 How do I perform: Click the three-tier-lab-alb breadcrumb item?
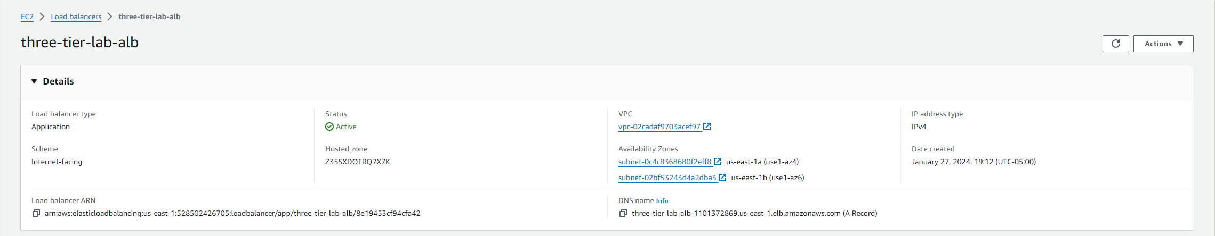[x=149, y=16]
